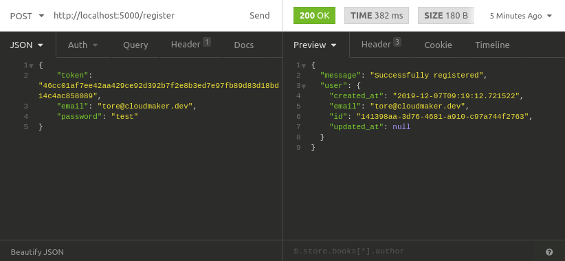Click the "updated_at" null value

pyautogui.click(x=401, y=126)
